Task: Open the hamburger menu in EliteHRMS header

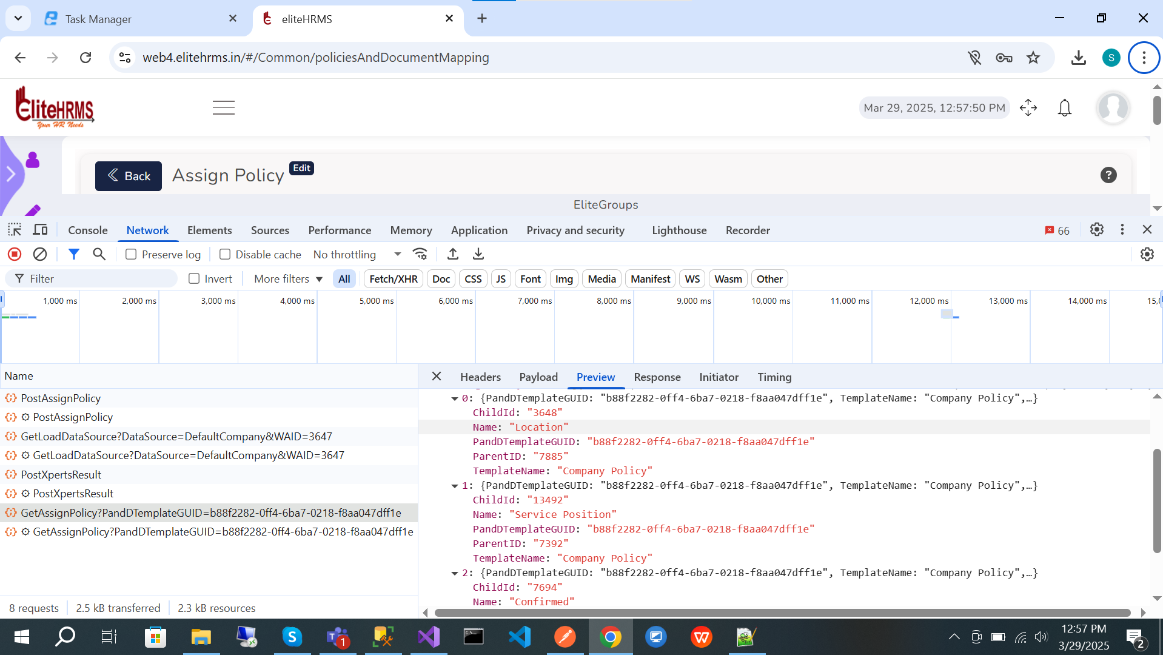Action: 223,108
